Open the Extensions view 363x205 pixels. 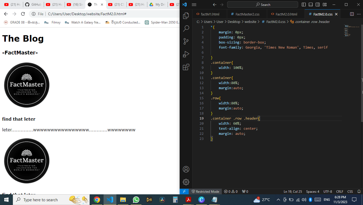pyautogui.click(x=186, y=67)
